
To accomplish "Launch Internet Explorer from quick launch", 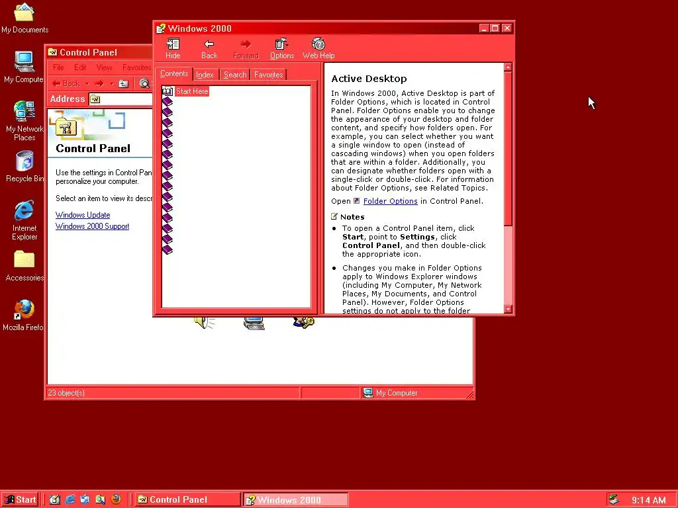I will [x=70, y=500].
